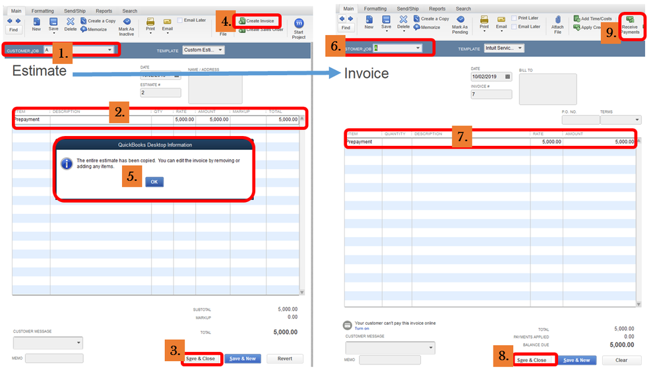Image resolution: width=659 pixels, height=371 pixels.
Task: Click Save & New in Estimate window
Action: pos(243,359)
